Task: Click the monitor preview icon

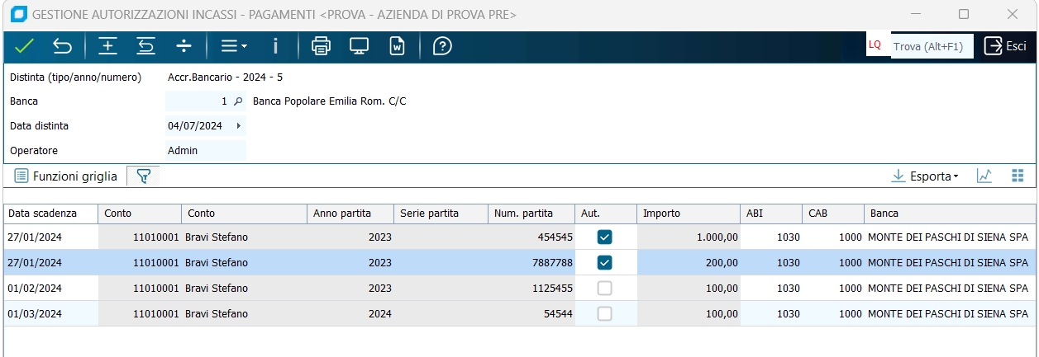Action: (359, 46)
